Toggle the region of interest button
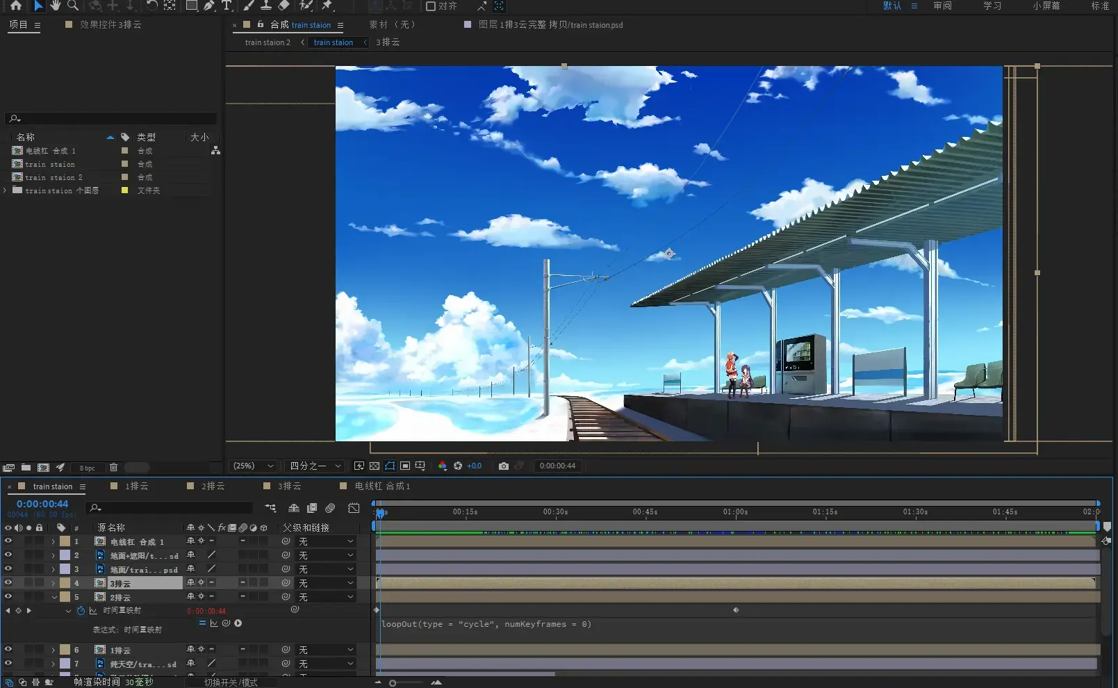 click(405, 466)
